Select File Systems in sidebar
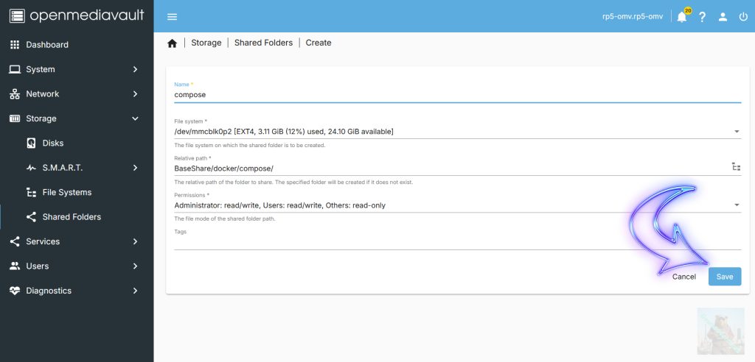 [x=67, y=192]
